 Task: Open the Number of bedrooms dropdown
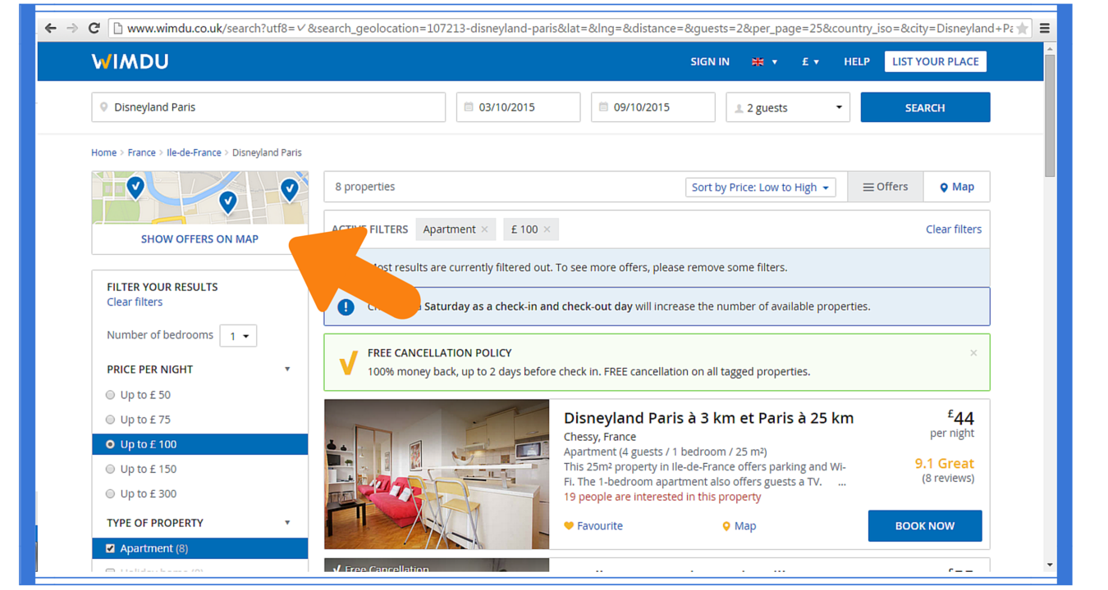238,336
